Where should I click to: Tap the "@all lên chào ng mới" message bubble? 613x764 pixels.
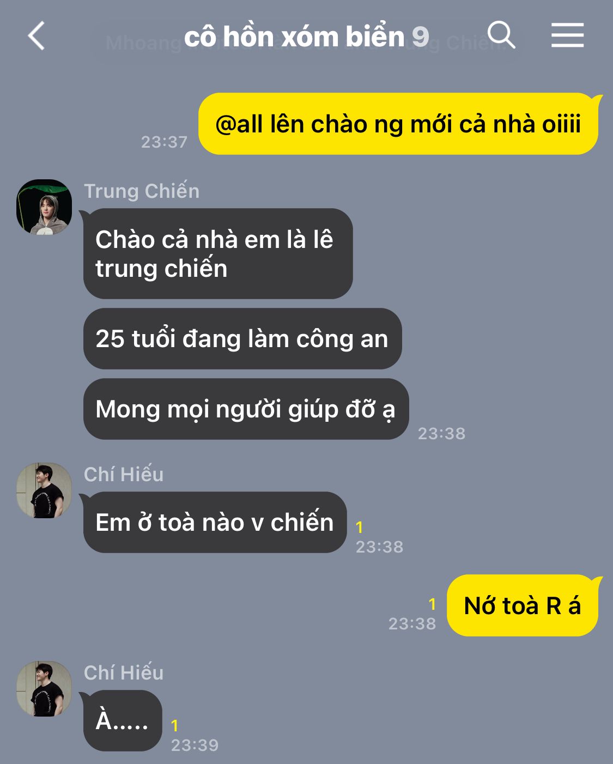tap(398, 124)
